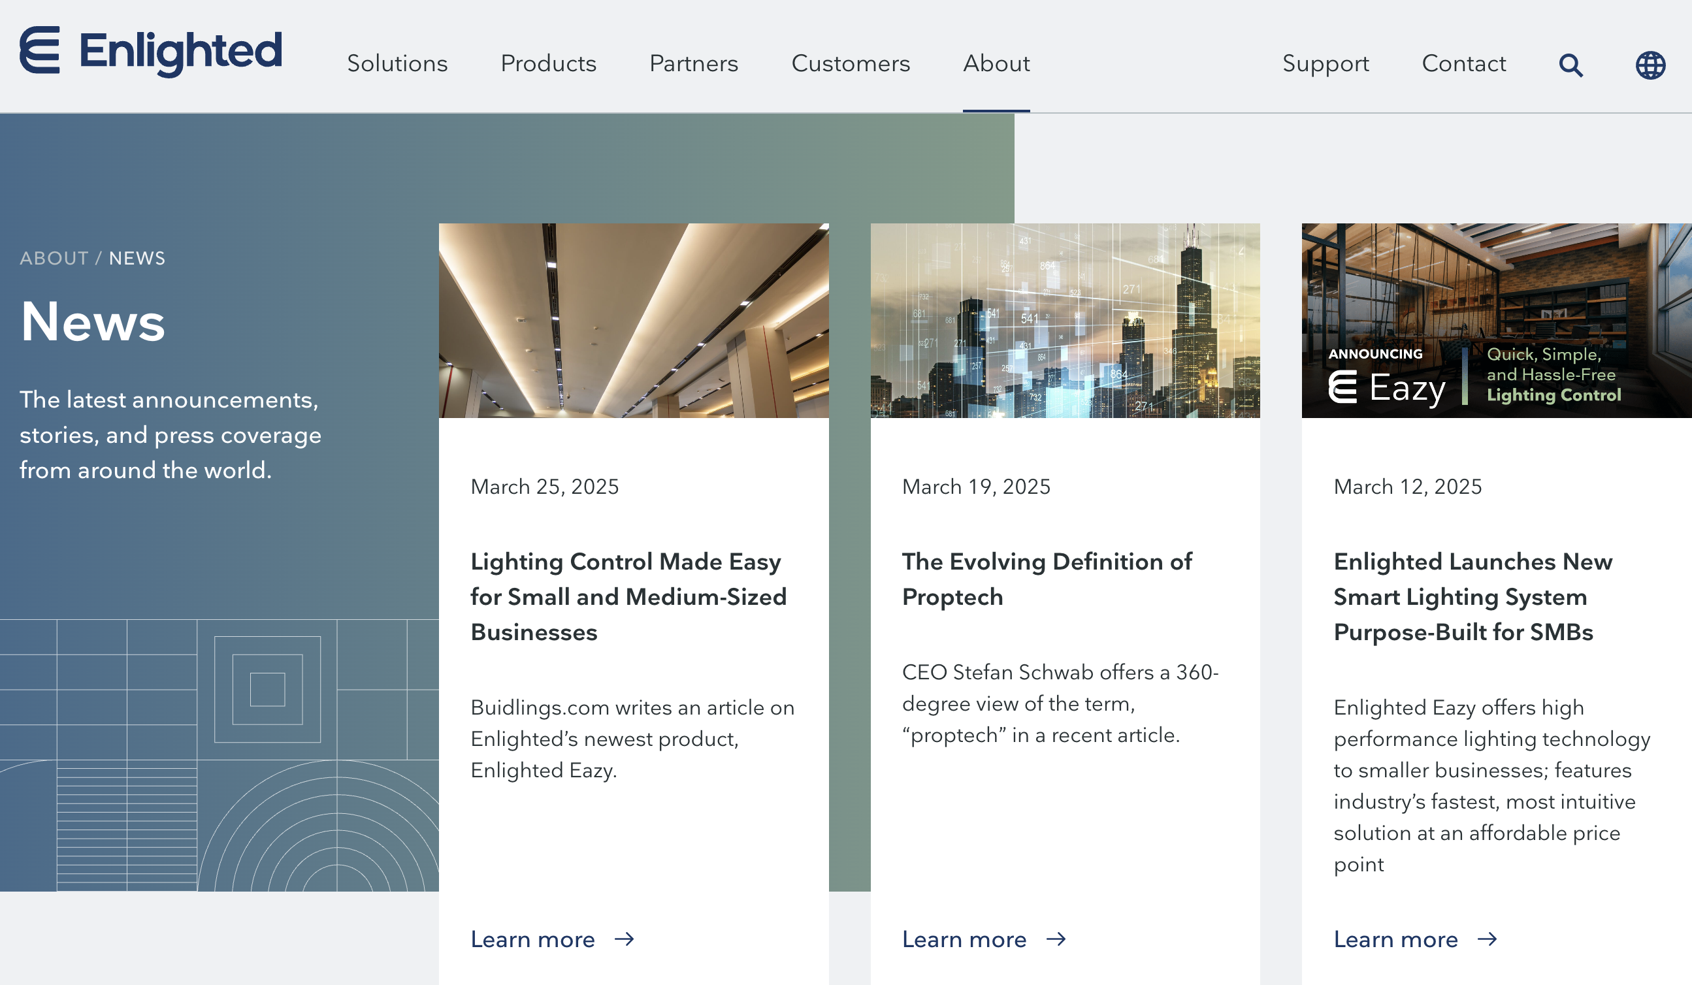Click the NEWS breadcrumb
The height and width of the screenshot is (985, 1692).
click(137, 258)
